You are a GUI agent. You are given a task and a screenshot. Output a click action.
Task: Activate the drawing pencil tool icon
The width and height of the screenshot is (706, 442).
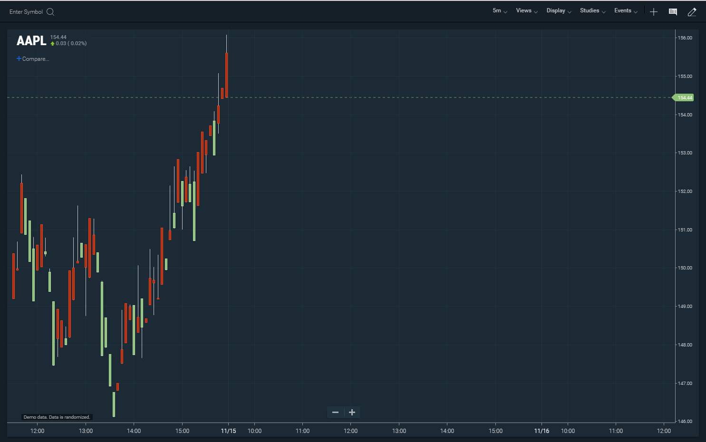(x=692, y=12)
